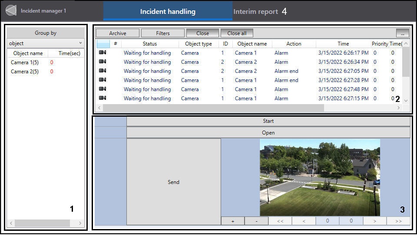
Task: Click camera icon of first Camera 1 alarm row
Action: tap(103, 53)
